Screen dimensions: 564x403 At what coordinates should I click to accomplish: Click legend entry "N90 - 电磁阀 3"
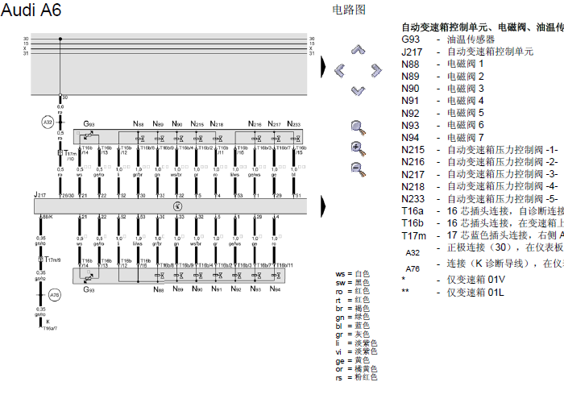click(x=442, y=89)
